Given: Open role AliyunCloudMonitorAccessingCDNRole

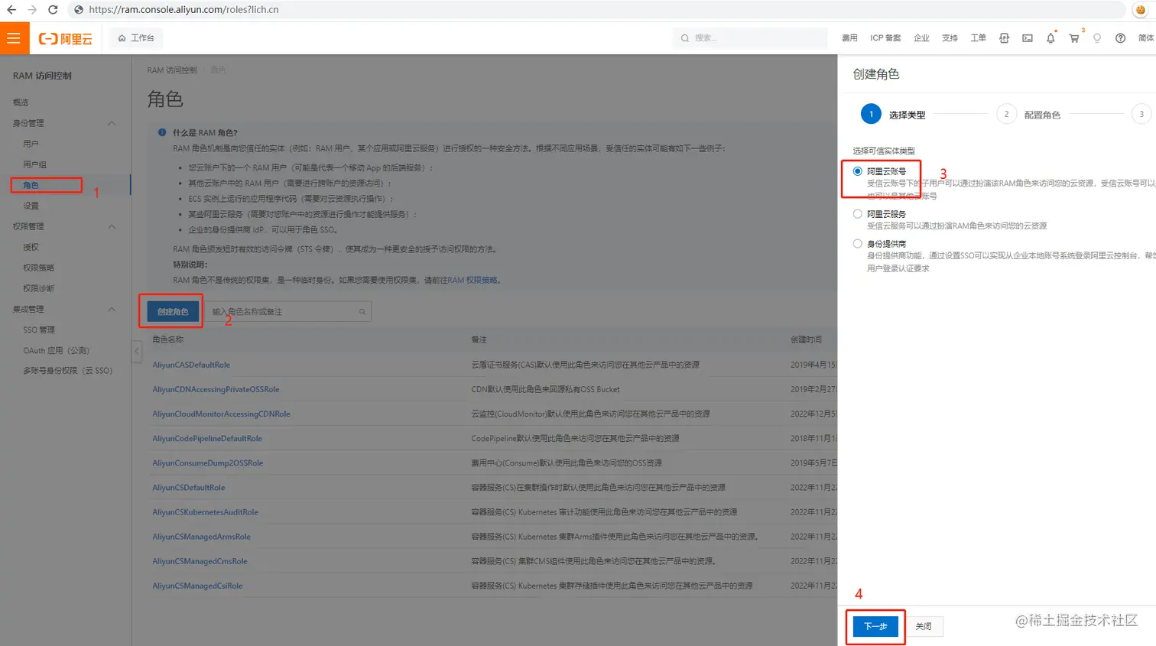Looking at the screenshot, I should click(221, 414).
